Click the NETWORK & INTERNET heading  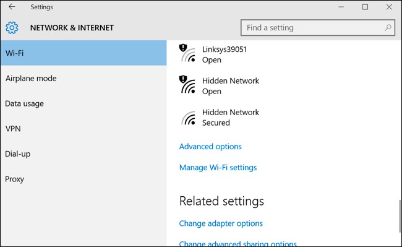point(72,28)
